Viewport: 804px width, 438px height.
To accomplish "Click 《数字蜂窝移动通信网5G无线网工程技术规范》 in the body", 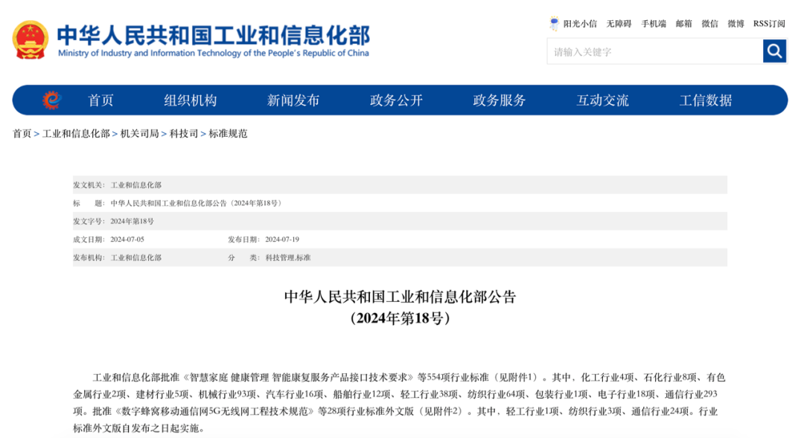I will 214,411.
